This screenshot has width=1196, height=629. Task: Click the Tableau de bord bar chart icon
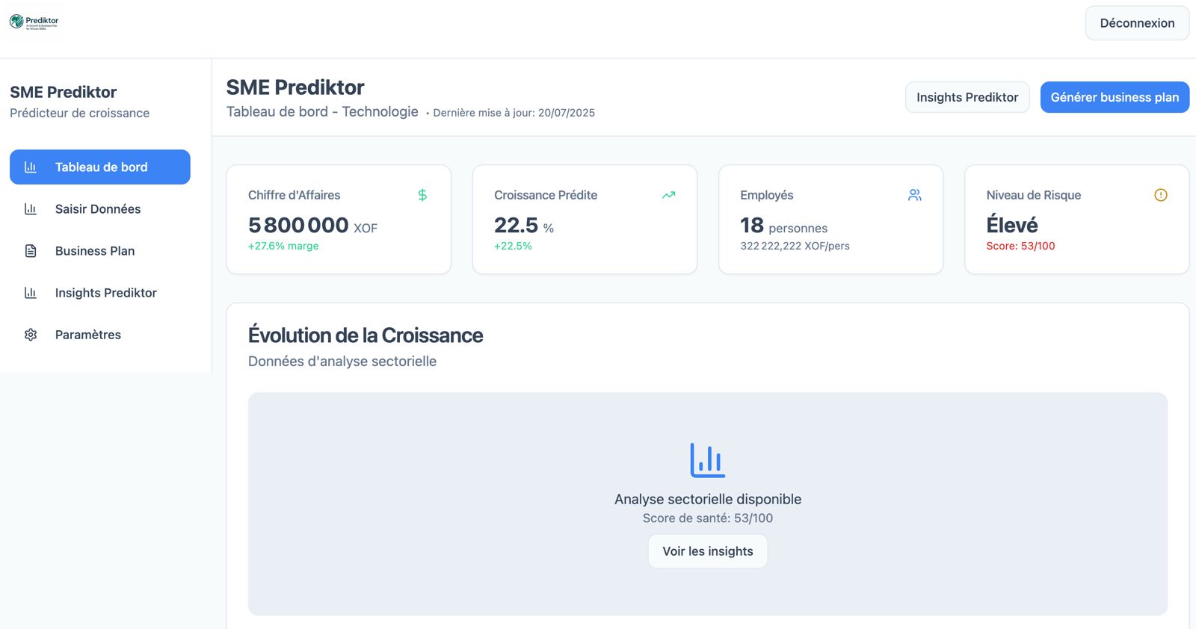31,167
